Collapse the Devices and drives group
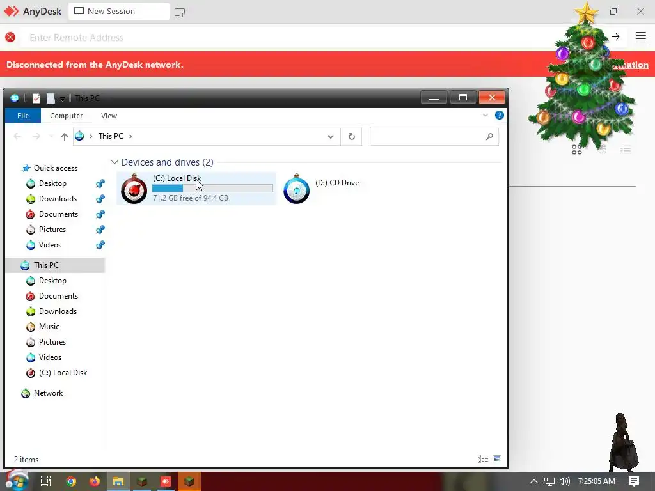 coord(114,162)
